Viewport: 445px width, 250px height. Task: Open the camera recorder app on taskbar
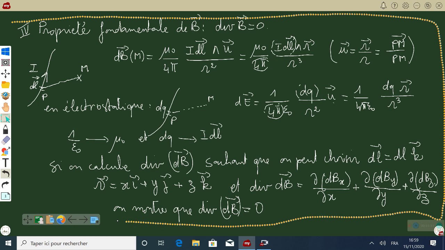(264, 243)
